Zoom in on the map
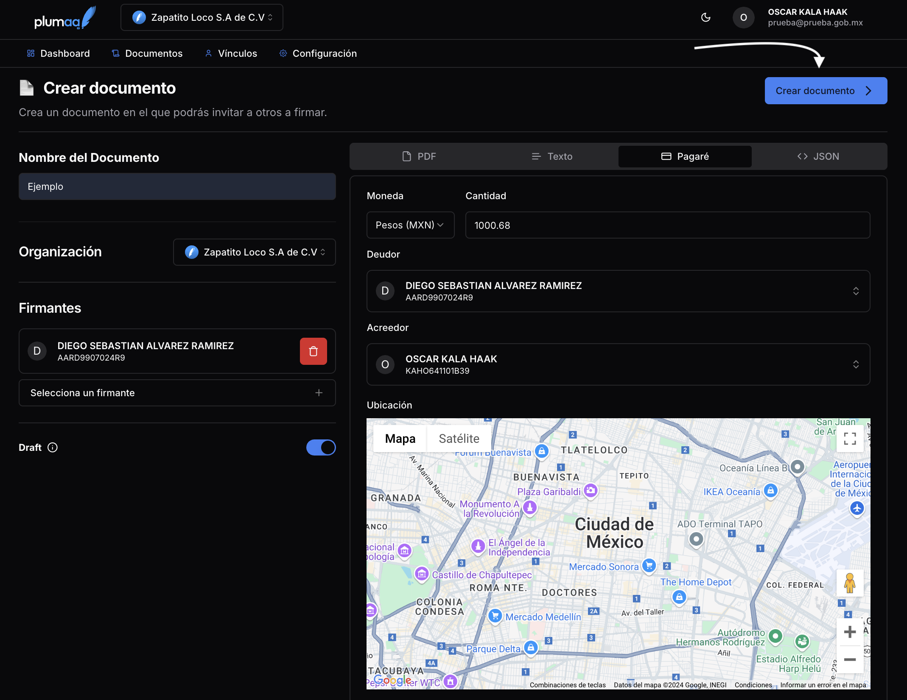This screenshot has width=907, height=700. tap(849, 632)
